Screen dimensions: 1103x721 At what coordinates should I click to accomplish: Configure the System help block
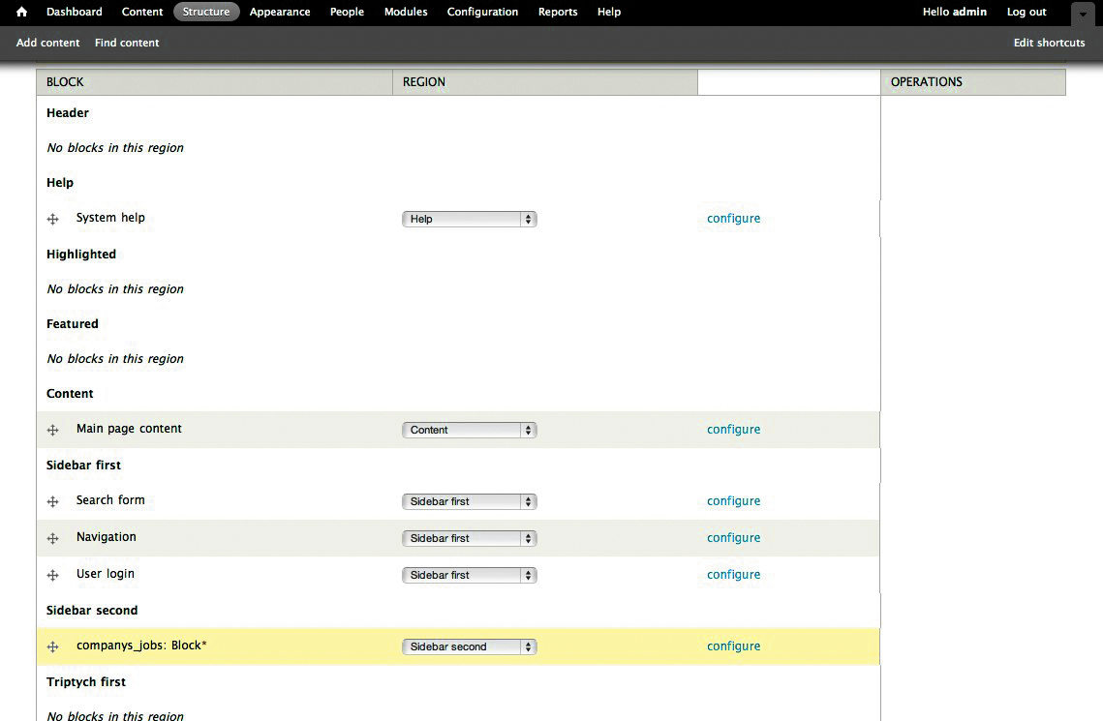click(734, 219)
